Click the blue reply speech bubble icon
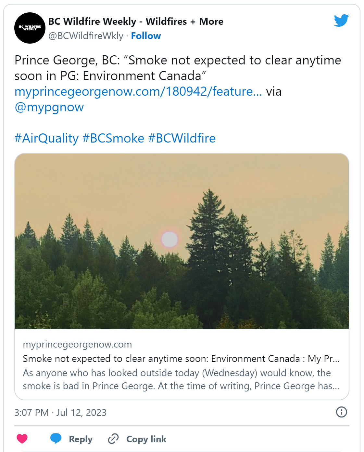The height and width of the screenshot is (452, 364). (56, 438)
